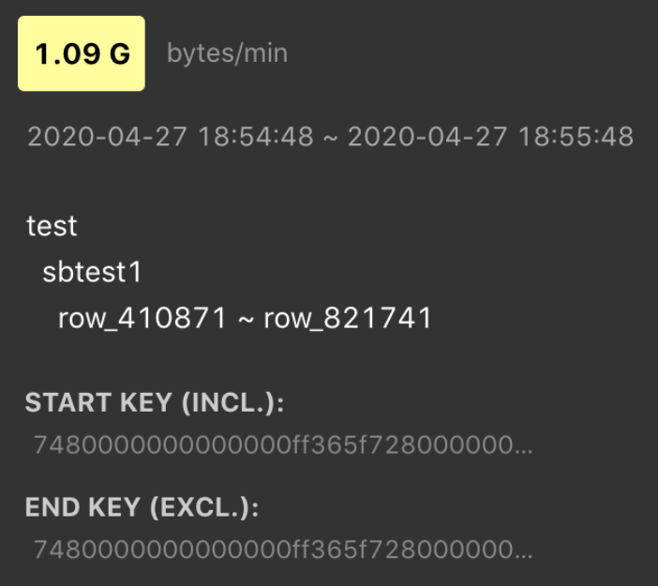Viewport: 658px width, 586px height.
Task: Click the tilde between the two timestamps
Action: point(330,138)
